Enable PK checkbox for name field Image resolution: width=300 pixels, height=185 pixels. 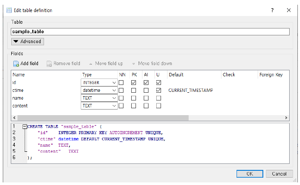[x=133, y=98]
